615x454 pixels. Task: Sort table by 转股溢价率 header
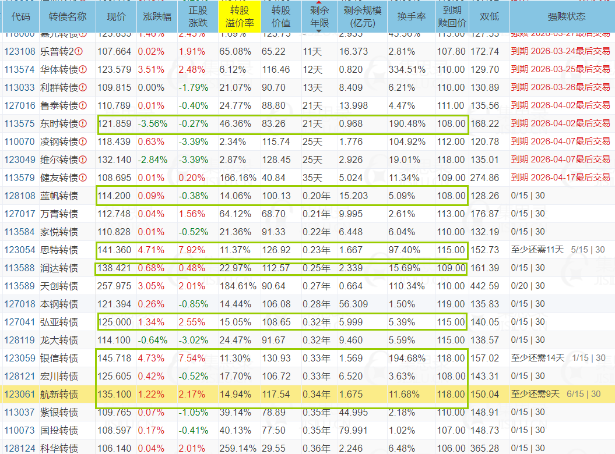(240, 17)
